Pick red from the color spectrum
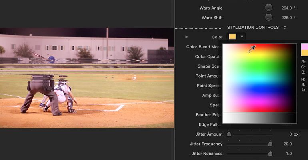Screen dimensions: 308x160 click(263, 46)
